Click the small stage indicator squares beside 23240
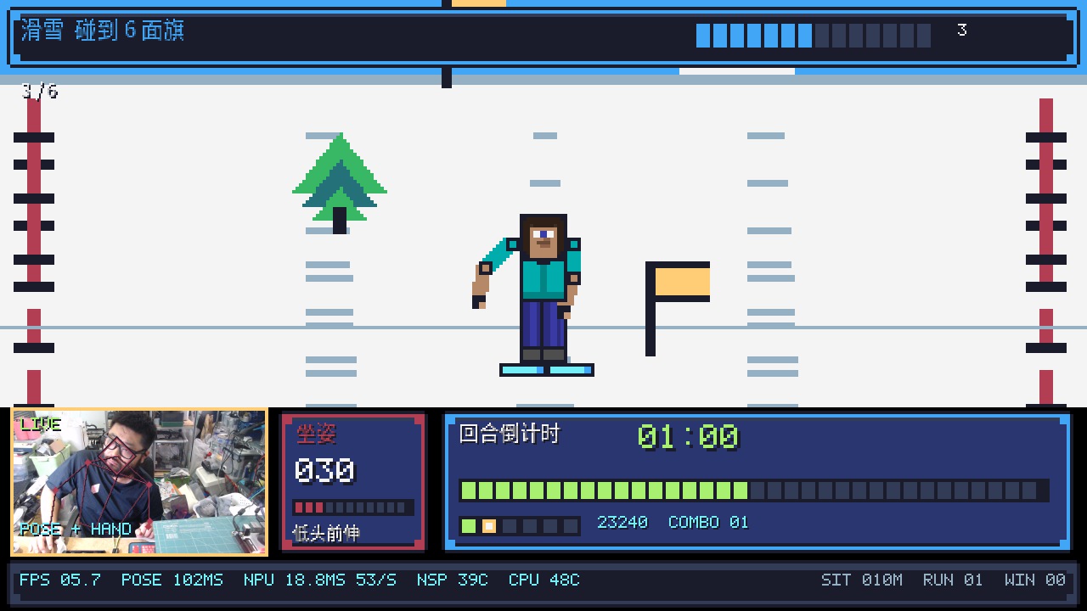The width and height of the screenshot is (1087, 611). 520,526
